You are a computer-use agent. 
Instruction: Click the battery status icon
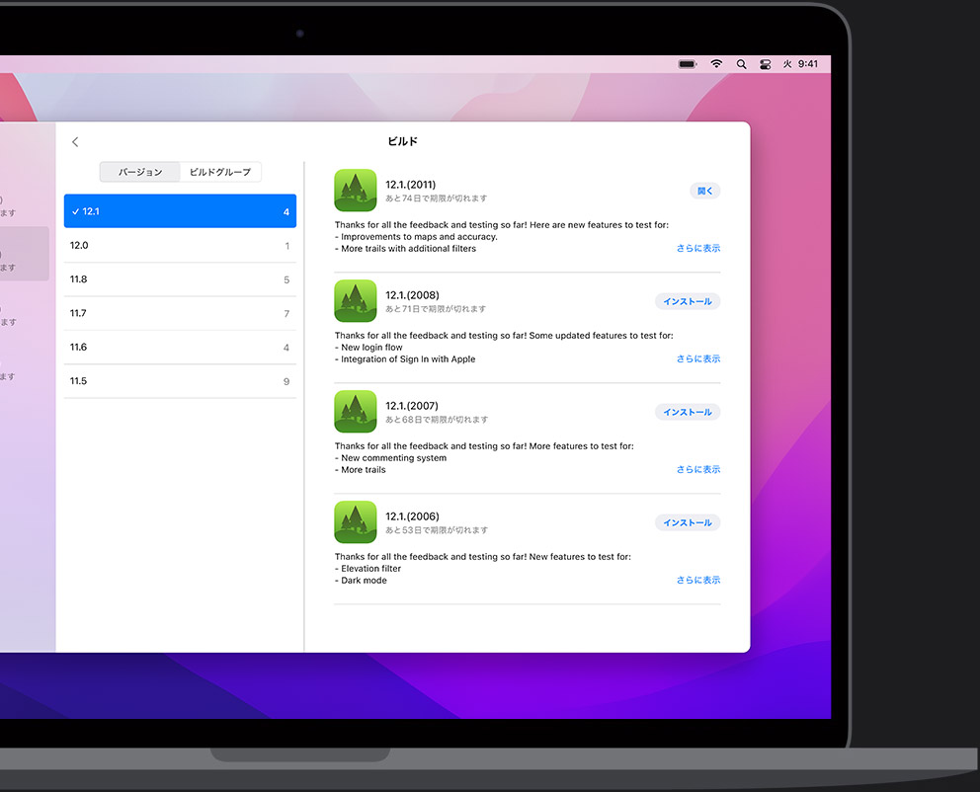point(688,64)
